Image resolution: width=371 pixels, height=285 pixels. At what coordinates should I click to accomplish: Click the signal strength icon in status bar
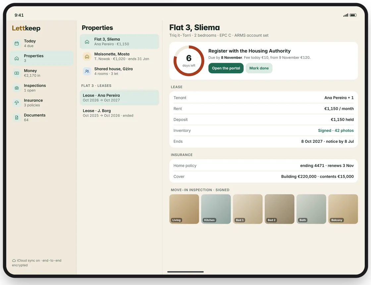click(x=346, y=15)
